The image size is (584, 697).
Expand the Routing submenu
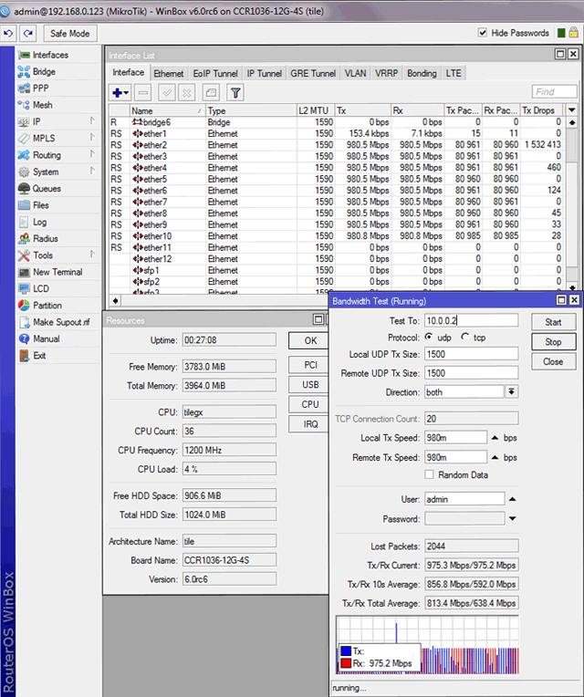(92, 154)
